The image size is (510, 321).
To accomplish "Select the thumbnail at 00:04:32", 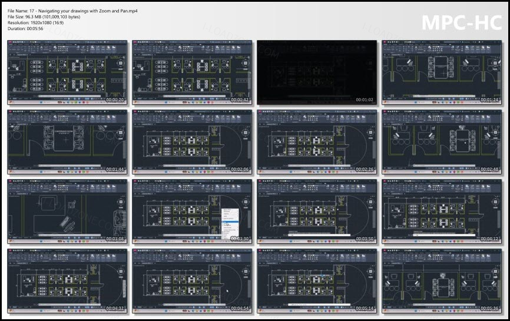I will point(67,281).
